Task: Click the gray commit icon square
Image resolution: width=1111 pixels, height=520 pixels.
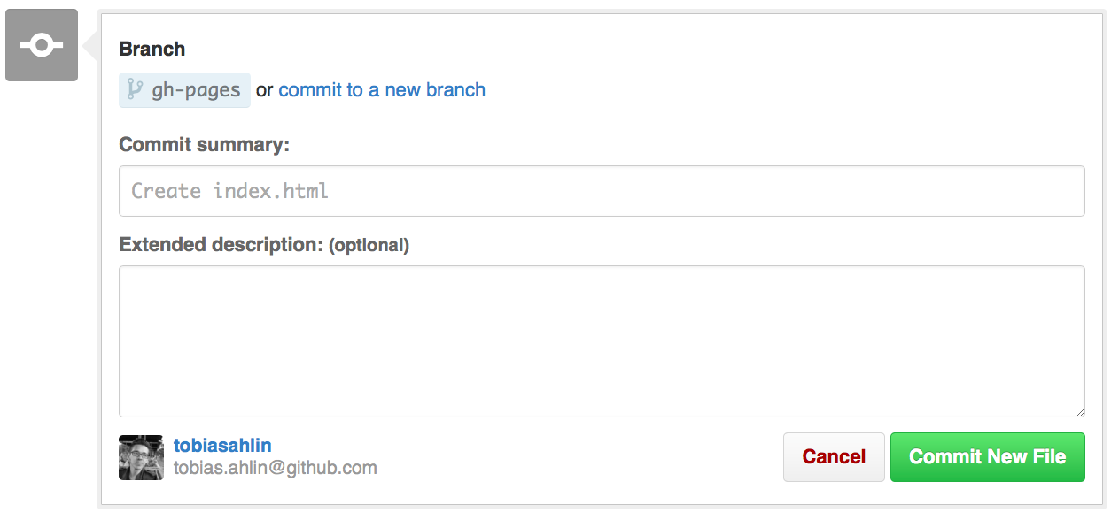Action: point(42,45)
